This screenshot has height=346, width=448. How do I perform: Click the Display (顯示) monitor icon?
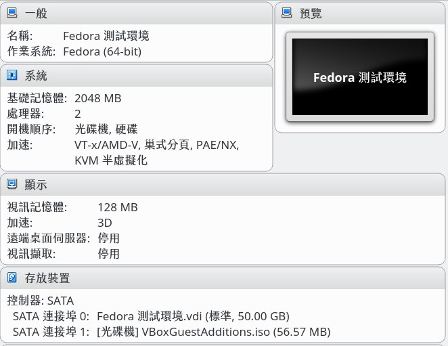[x=12, y=184]
